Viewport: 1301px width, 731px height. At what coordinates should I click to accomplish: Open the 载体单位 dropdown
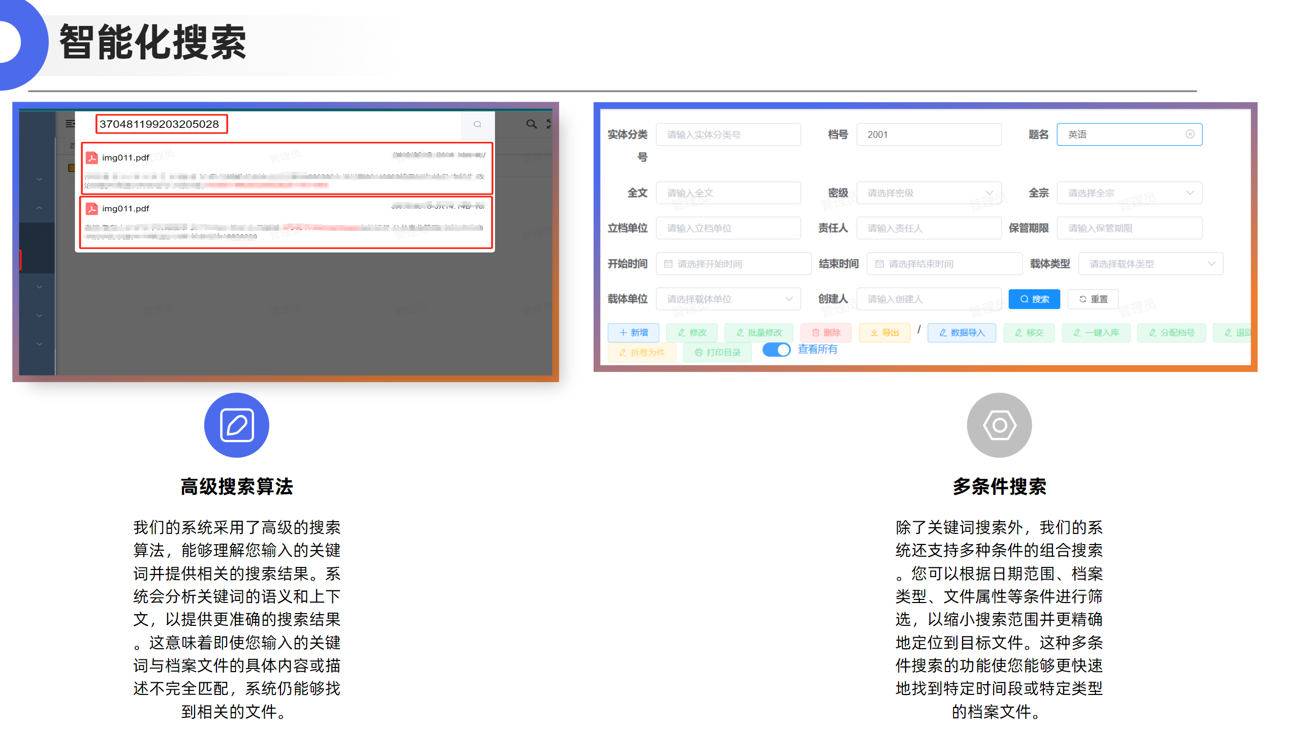[728, 299]
